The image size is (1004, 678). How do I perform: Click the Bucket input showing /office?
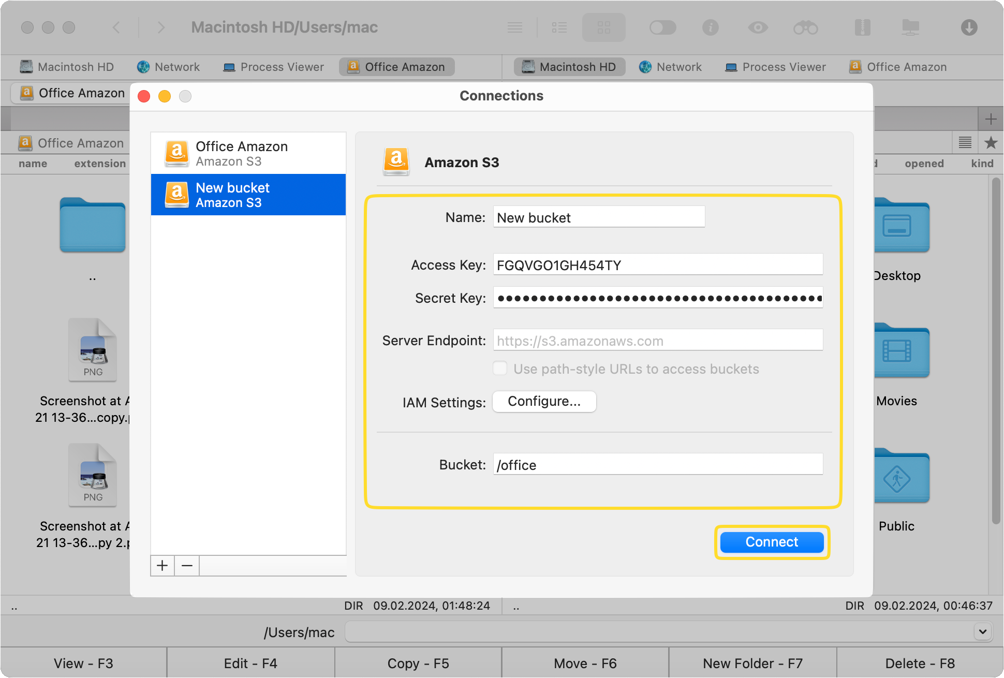pos(657,464)
